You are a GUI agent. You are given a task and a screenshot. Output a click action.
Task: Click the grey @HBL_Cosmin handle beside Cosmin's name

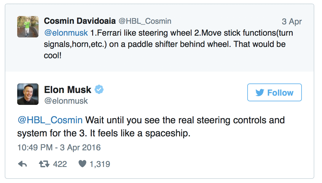(145, 21)
